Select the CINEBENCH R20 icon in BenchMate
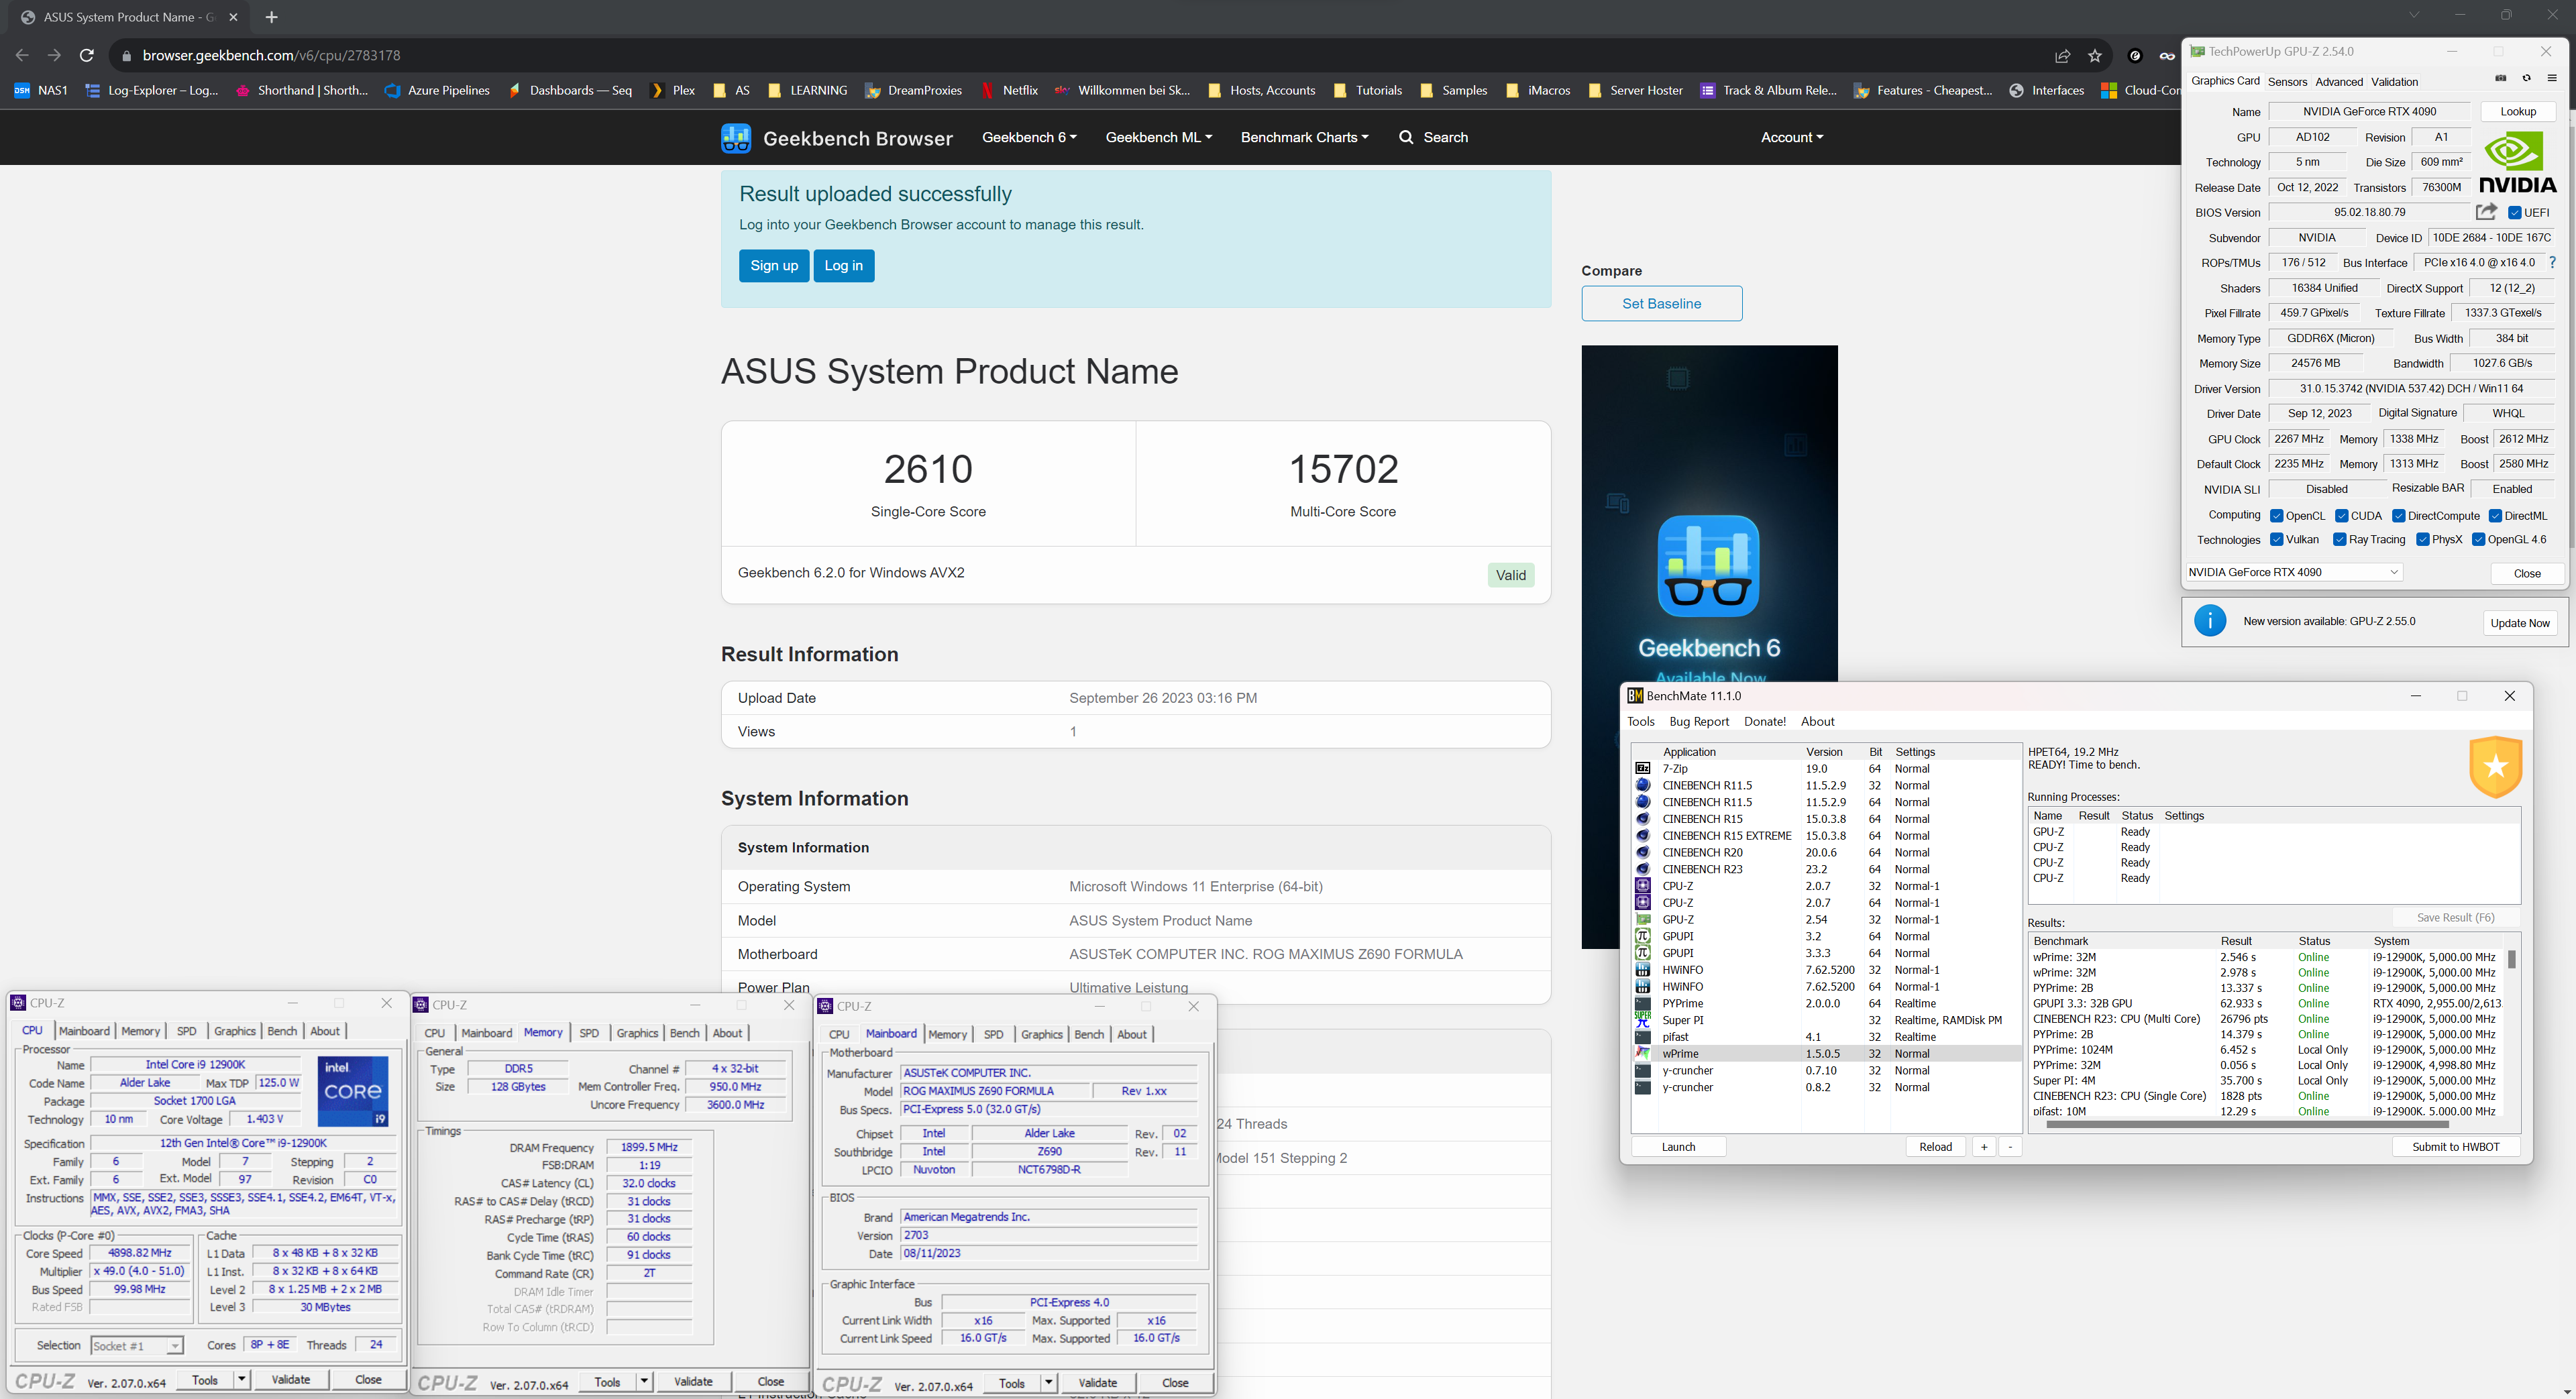Image resolution: width=2576 pixels, height=1399 pixels. [1642, 853]
